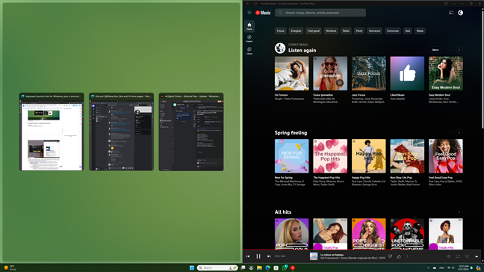Select the Sleep mood chip

click(x=420, y=31)
